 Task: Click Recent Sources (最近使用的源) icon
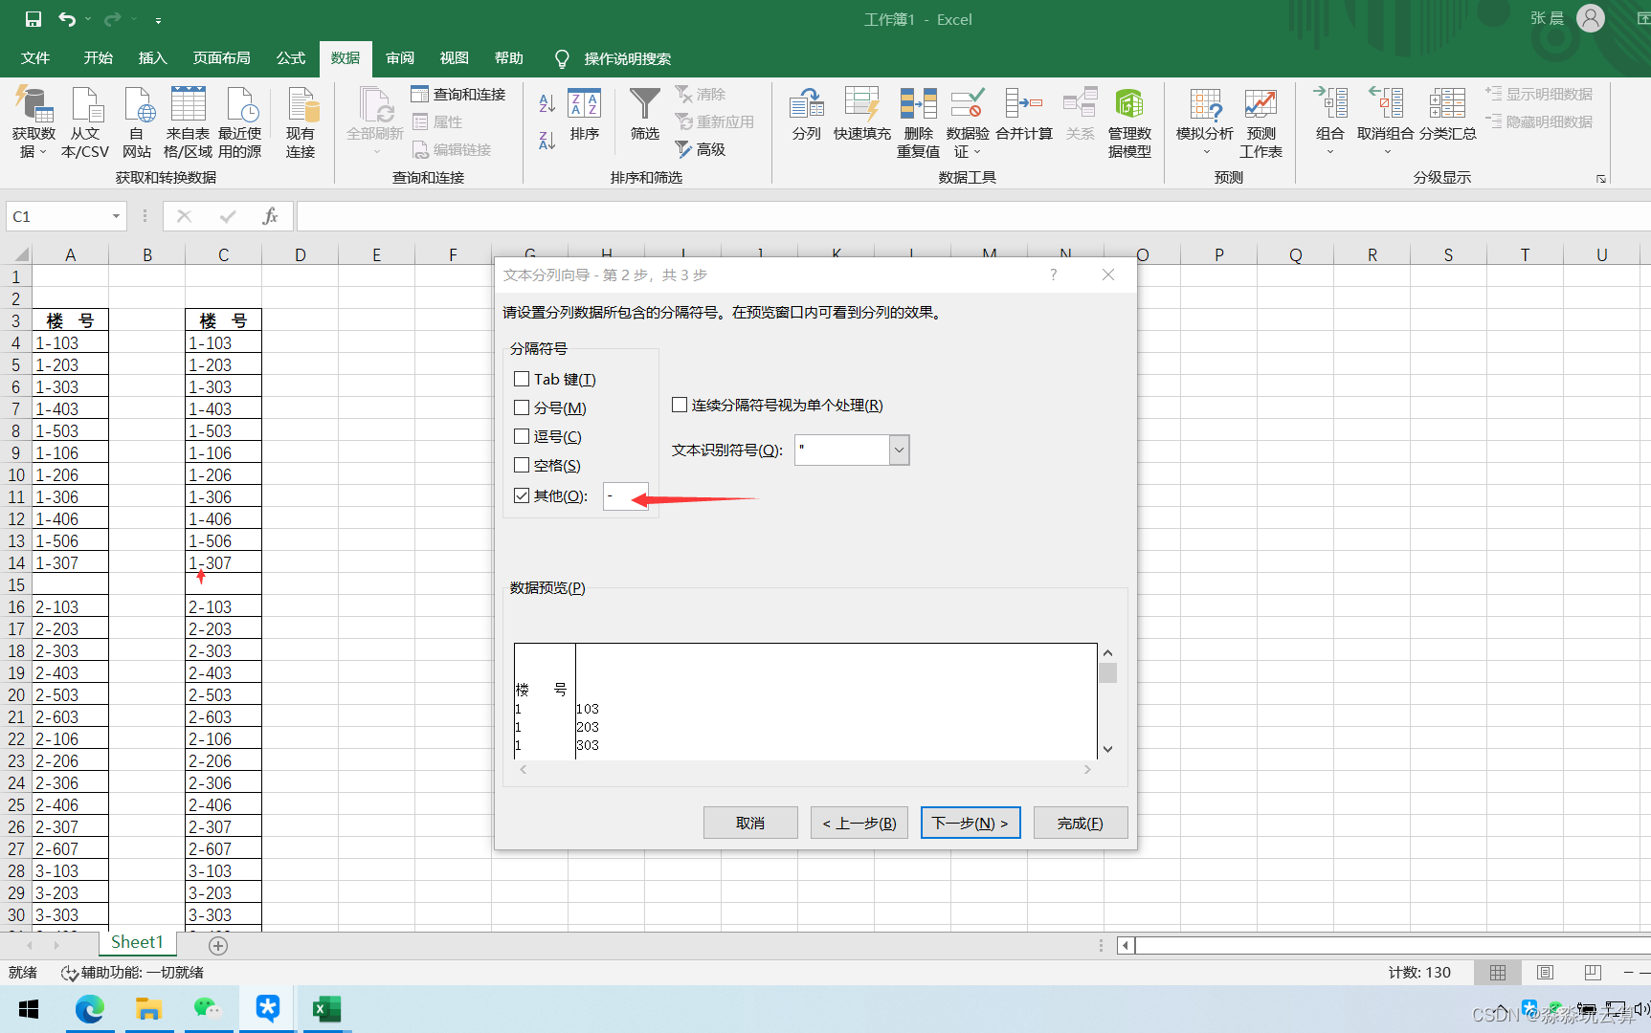[x=239, y=121]
